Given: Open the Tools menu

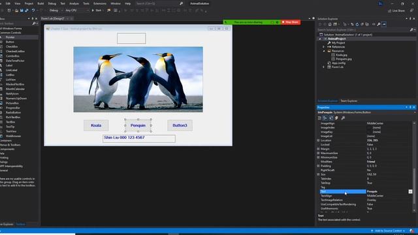Looking at the screenshot, I should (86, 3).
